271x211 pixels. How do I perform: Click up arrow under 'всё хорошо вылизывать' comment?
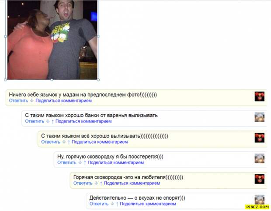point(69,142)
